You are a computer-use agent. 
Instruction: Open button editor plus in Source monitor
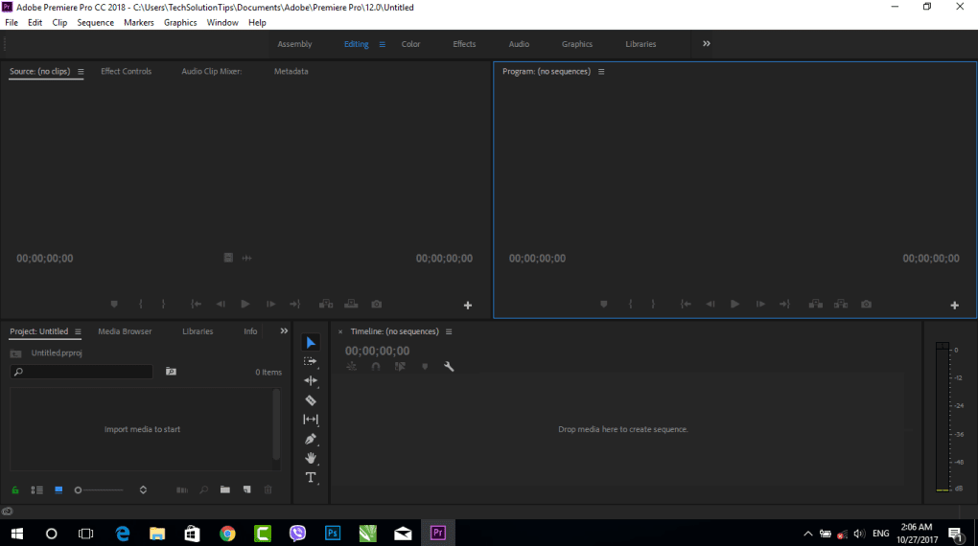point(468,306)
